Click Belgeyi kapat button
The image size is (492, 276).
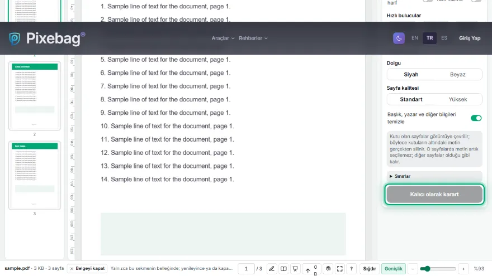point(87,269)
